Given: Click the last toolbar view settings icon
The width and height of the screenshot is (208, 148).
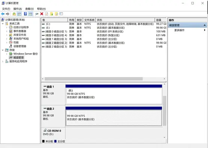Looking at the screenshot, I should 61,14.
